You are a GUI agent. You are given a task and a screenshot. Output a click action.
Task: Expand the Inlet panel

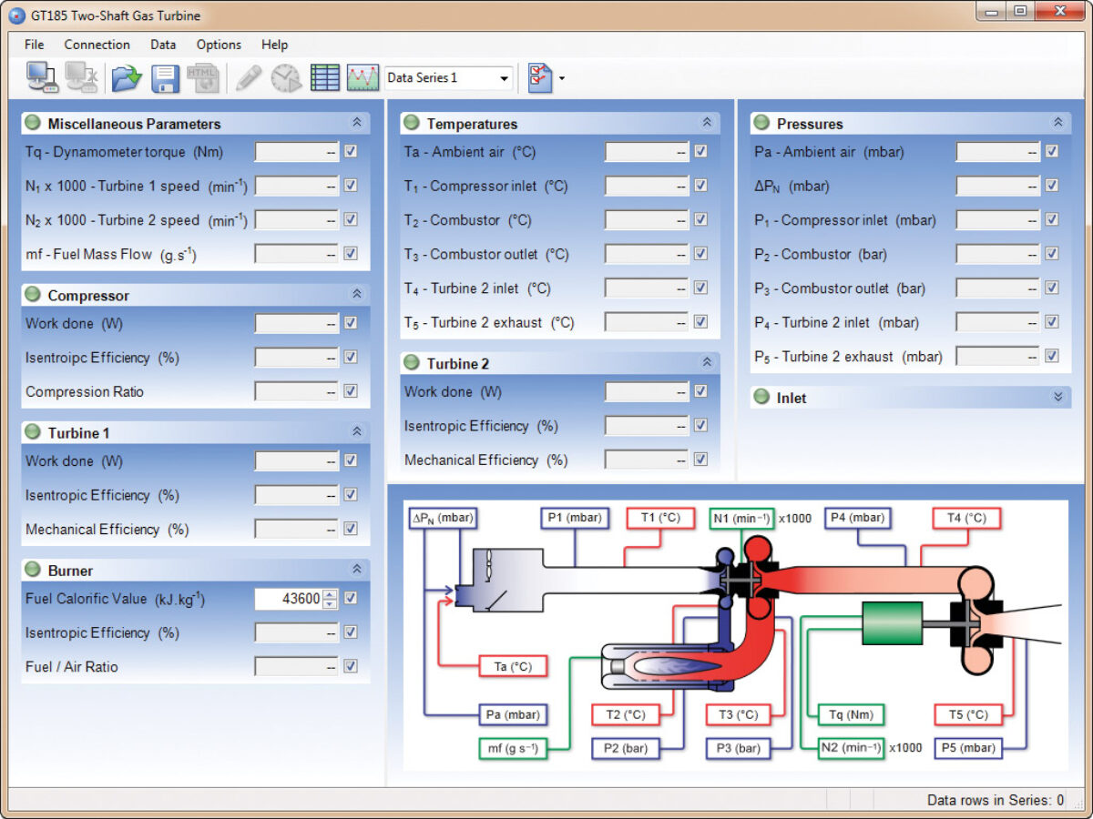[1057, 397]
